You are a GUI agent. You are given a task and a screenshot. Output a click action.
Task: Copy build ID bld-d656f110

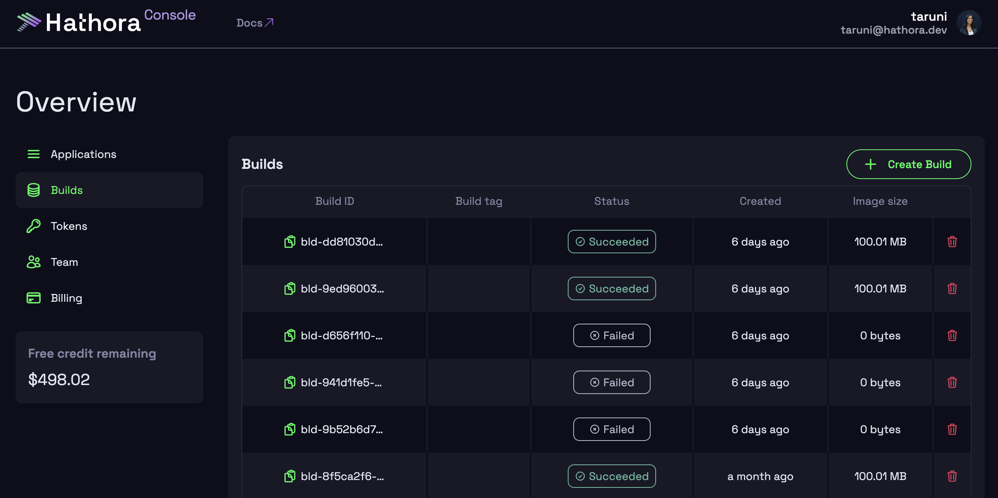click(x=290, y=335)
